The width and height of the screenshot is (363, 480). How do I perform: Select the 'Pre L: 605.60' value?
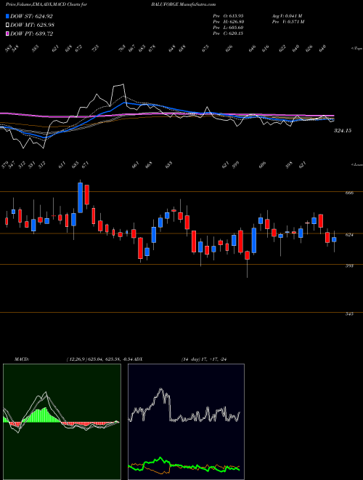click(x=228, y=28)
